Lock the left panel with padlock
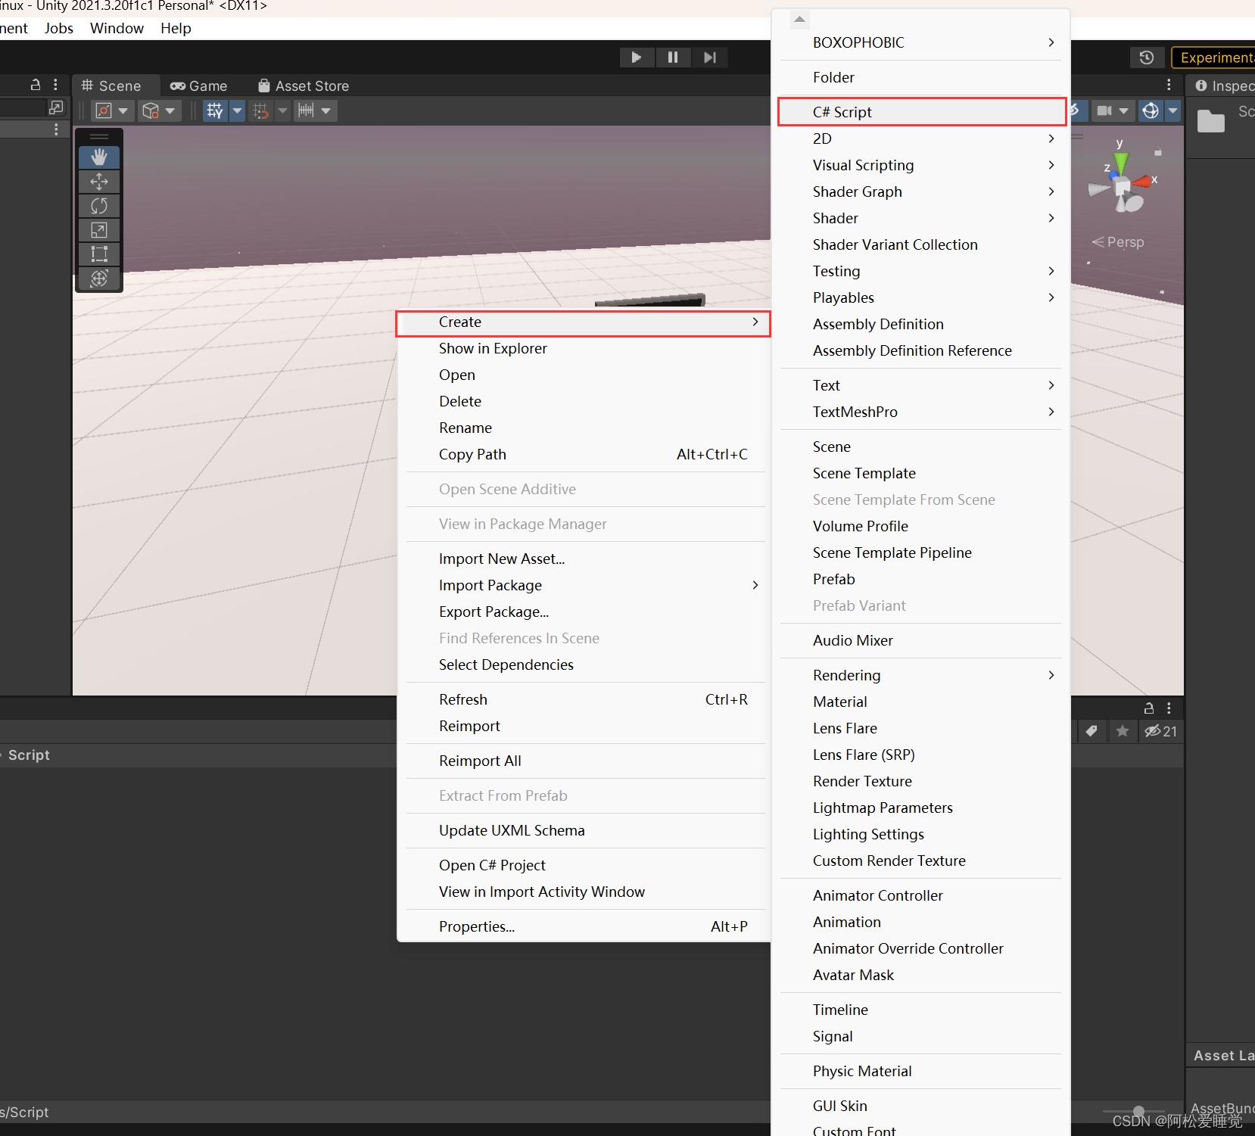The height and width of the screenshot is (1136, 1255). pyautogui.click(x=35, y=85)
